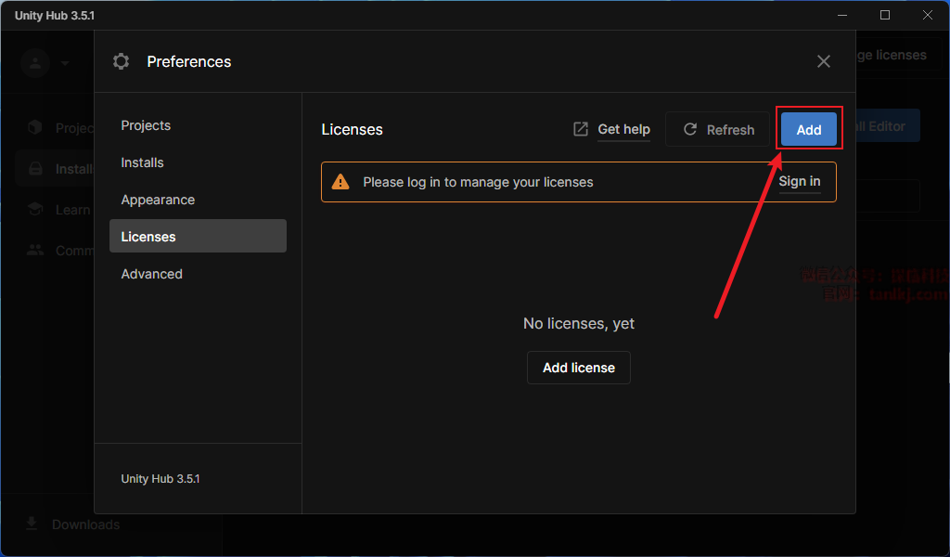
Task: Select the Licenses preferences tab
Action: click(x=148, y=237)
